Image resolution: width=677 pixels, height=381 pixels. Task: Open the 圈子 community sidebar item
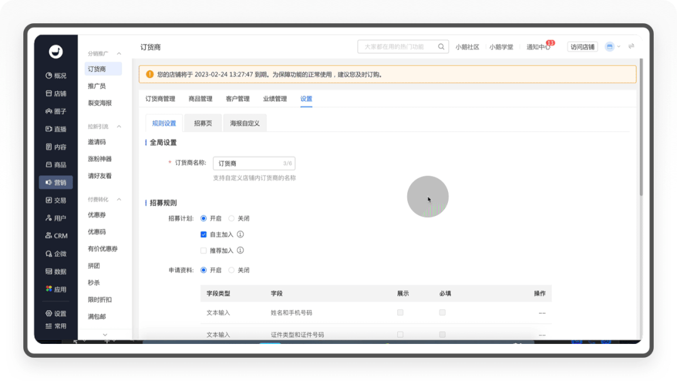tap(56, 111)
